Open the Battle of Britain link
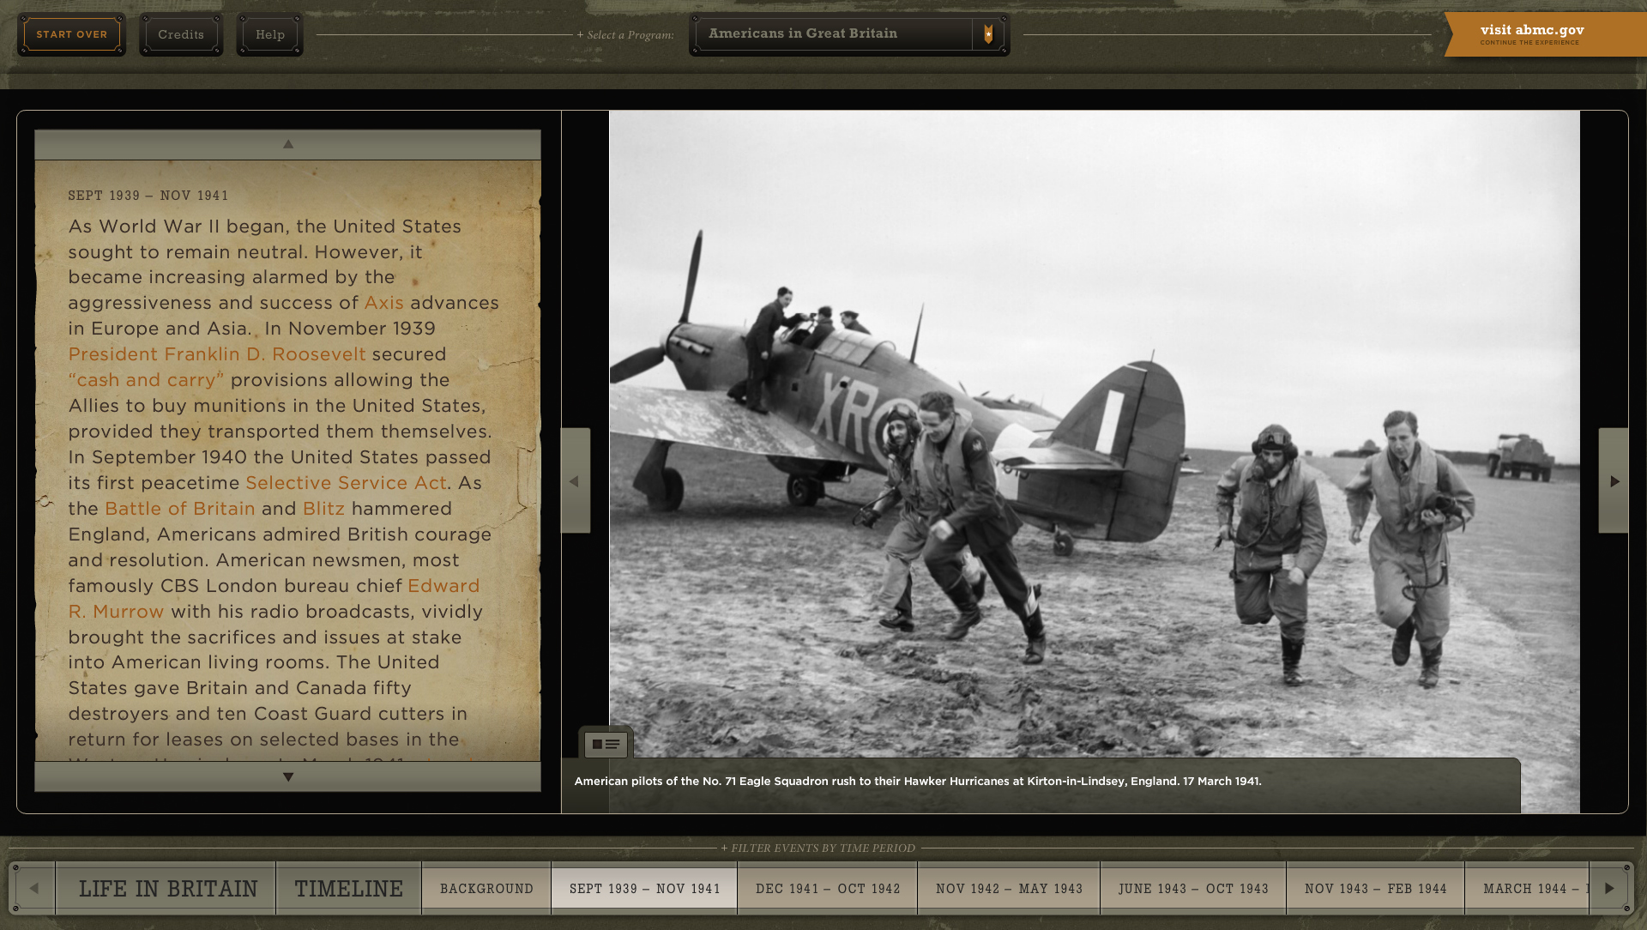Screen dimensions: 1647x930 (179, 509)
